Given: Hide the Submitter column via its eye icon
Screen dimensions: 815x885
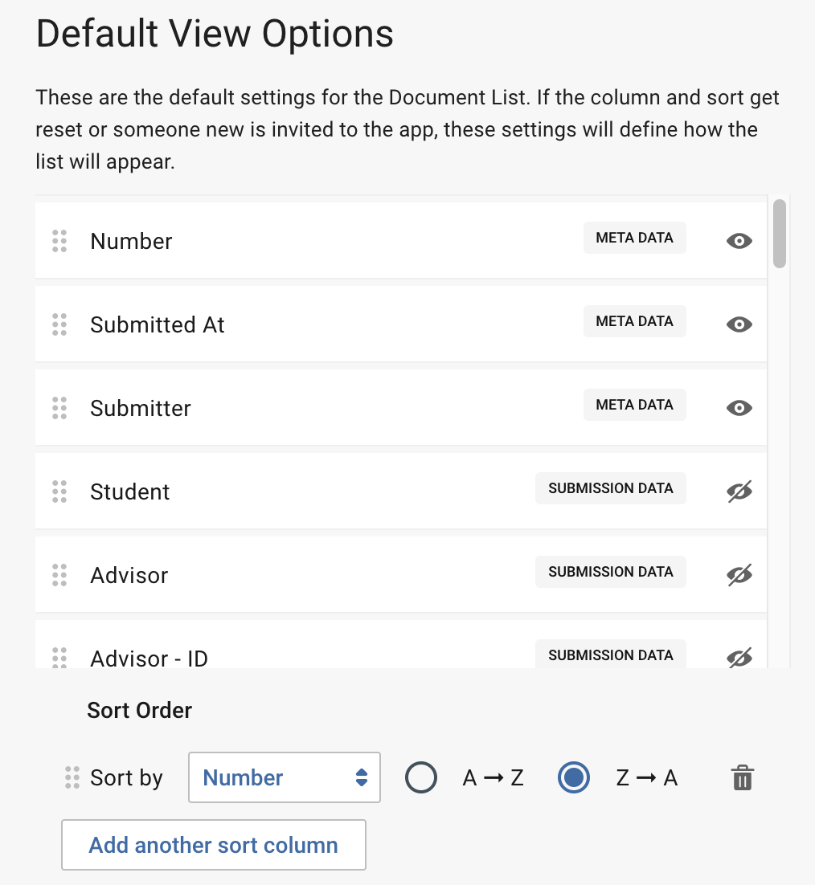Looking at the screenshot, I should [x=739, y=408].
